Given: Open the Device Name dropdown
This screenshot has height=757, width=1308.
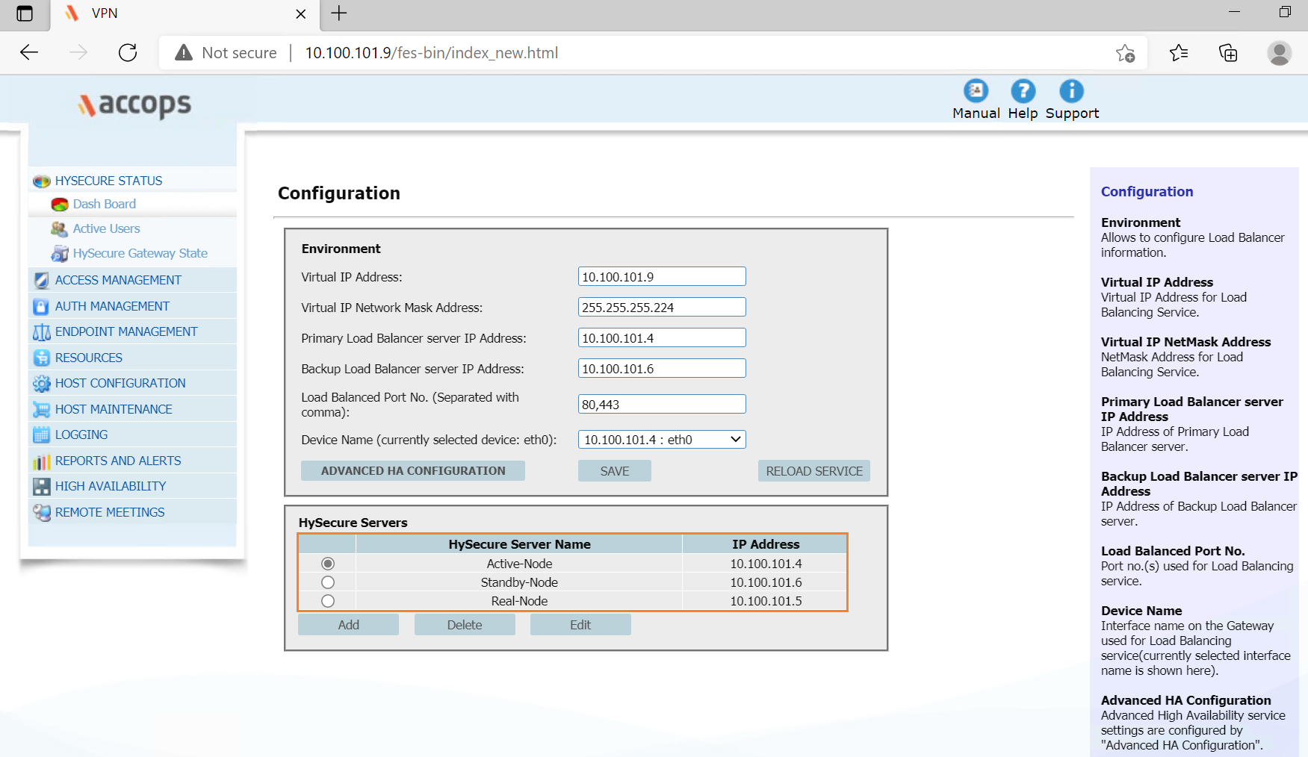Looking at the screenshot, I should [x=662, y=440].
